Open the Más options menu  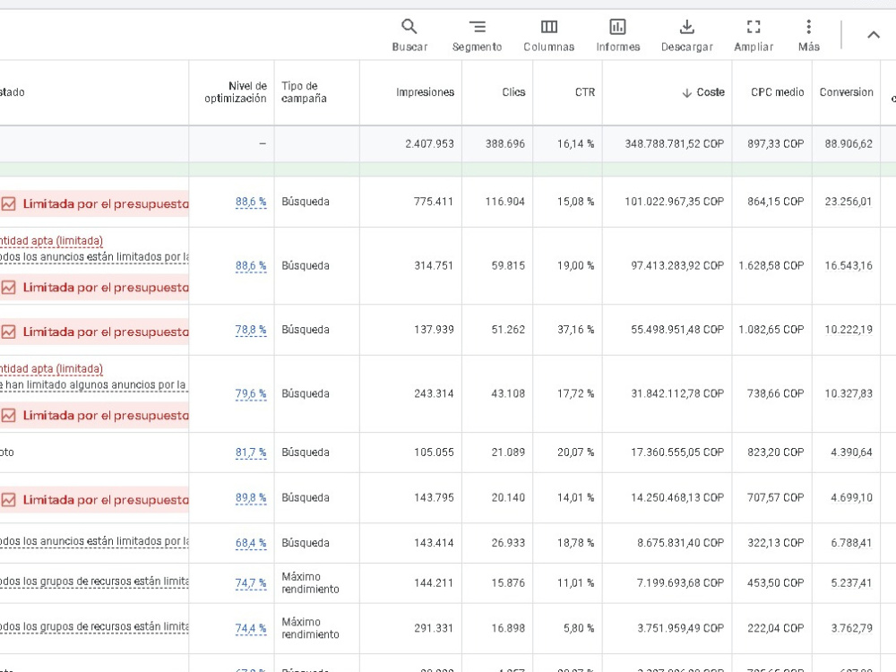coord(808,36)
